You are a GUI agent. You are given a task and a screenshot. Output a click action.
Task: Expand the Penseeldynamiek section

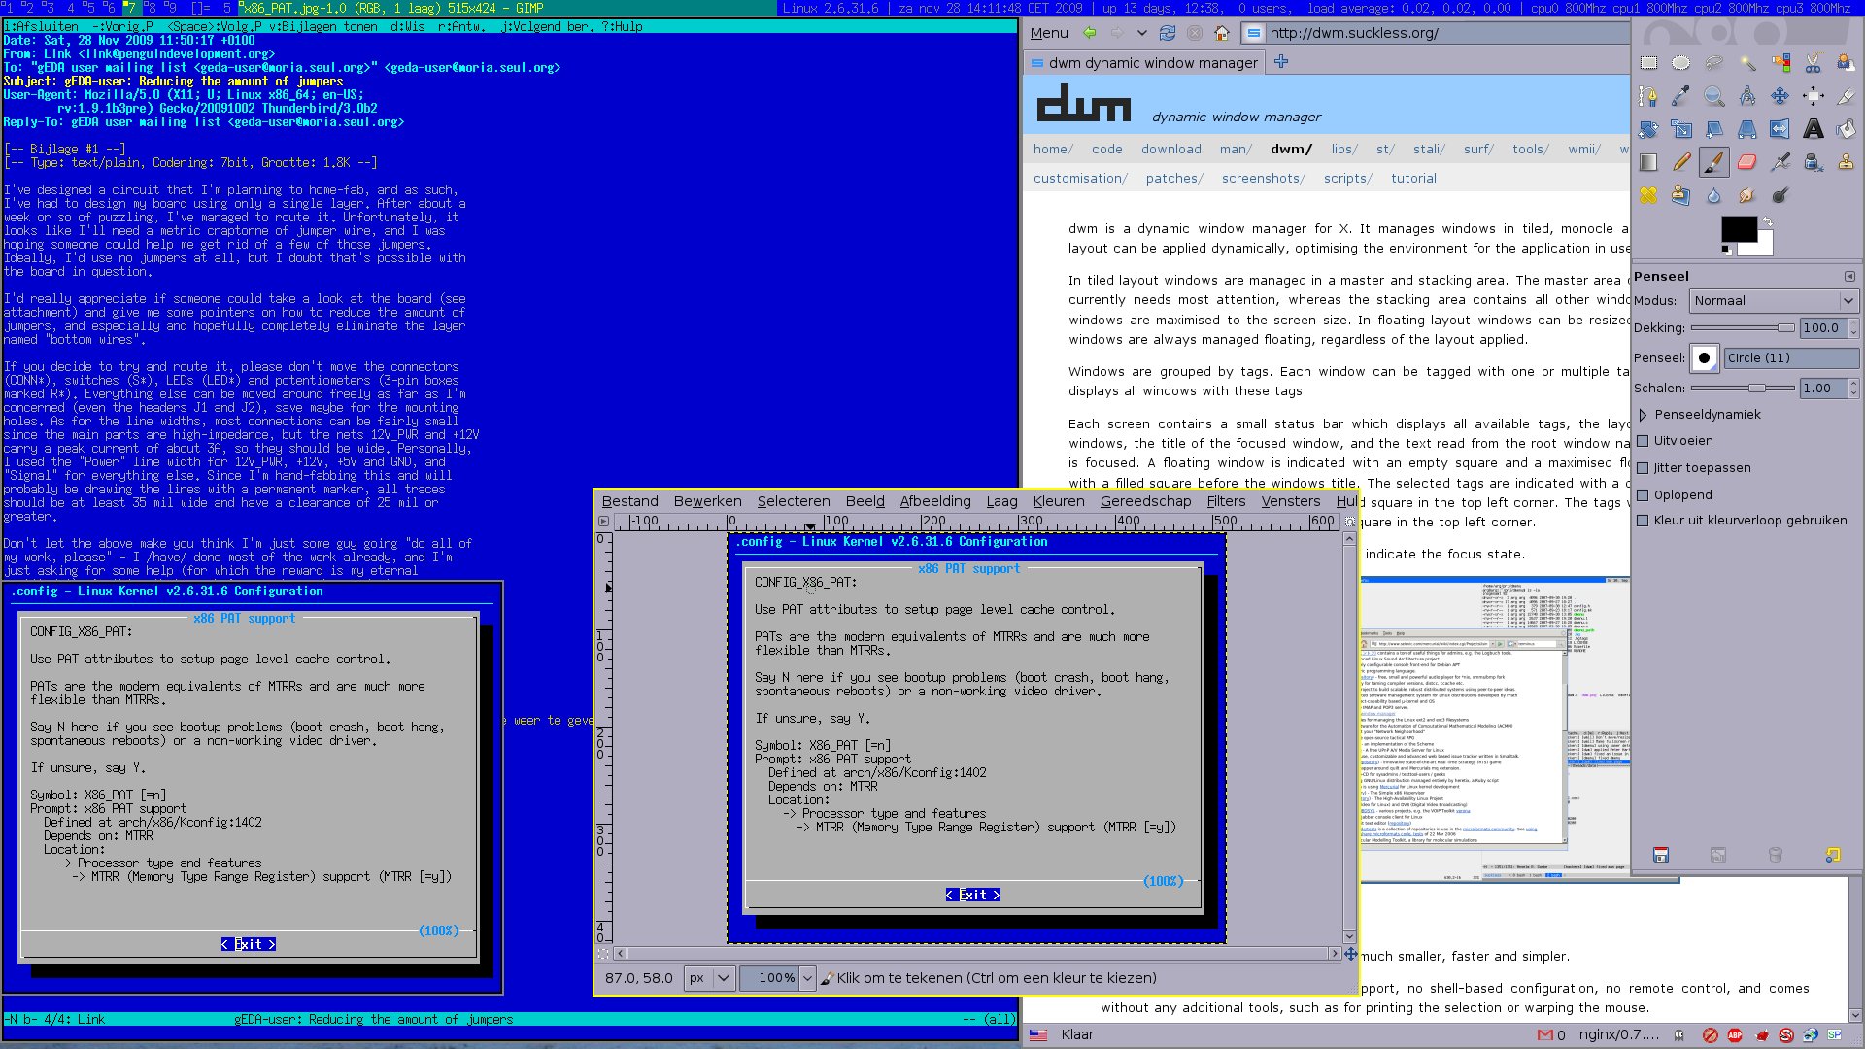click(1643, 415)
